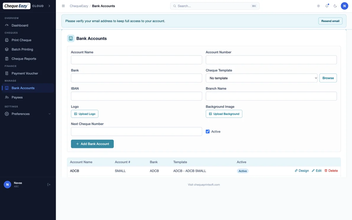Click the Account Name input field
352x220 pixels.
(x=136, y=60)
